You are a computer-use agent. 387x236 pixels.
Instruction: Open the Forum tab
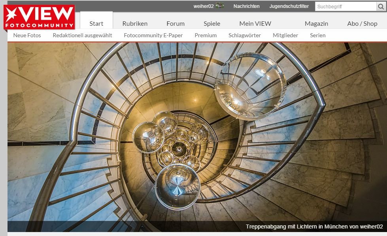pos(176,23)
